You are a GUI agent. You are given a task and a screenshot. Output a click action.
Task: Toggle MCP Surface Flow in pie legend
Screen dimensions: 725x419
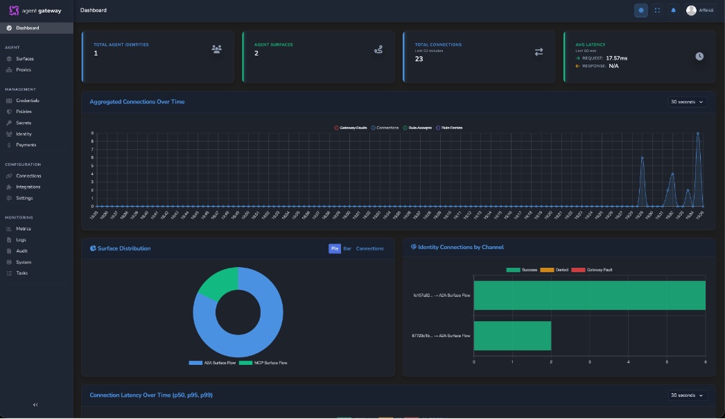tap(263, 363)
